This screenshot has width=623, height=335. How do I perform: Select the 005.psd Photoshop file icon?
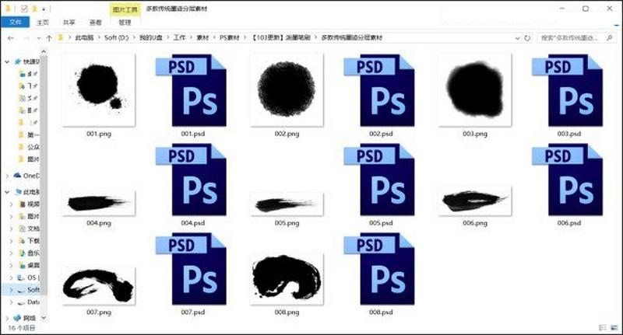(379, 180)
